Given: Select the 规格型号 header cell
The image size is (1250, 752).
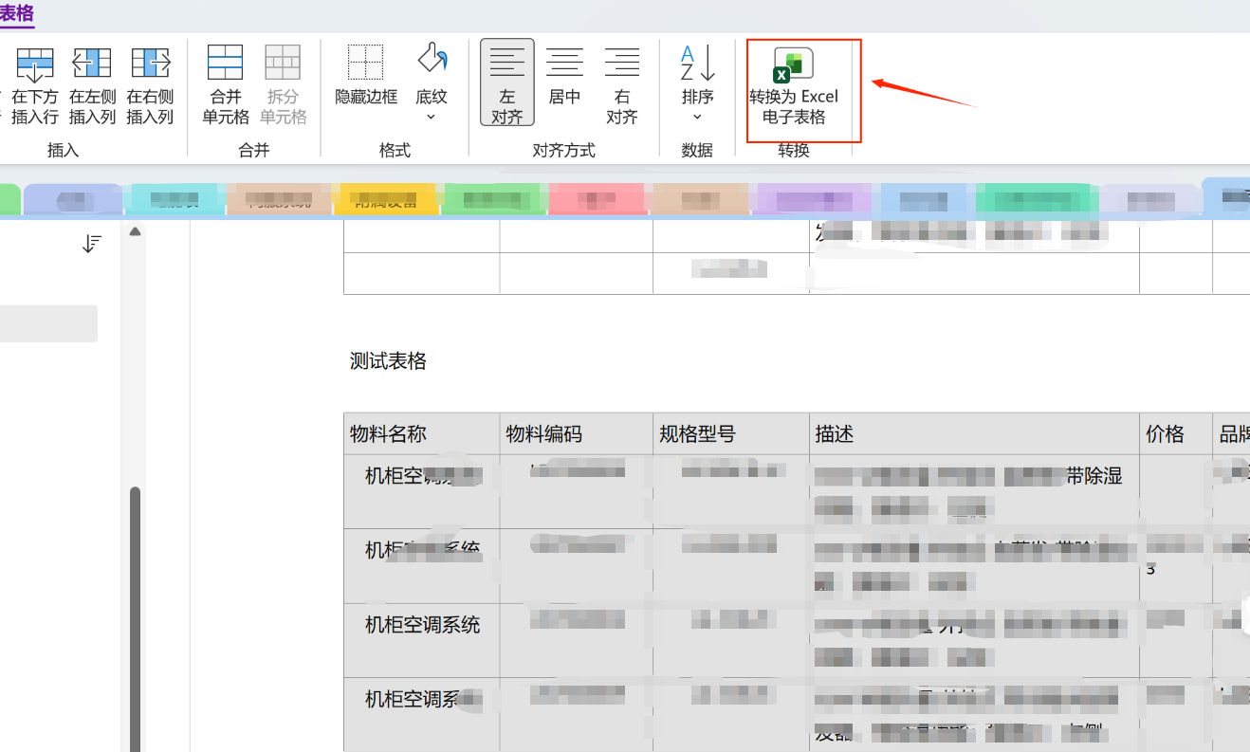Looking at the screenshot, I should [731, 433].
